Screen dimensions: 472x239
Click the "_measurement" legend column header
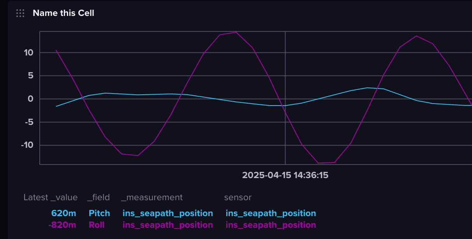click(x=151, y=197)
